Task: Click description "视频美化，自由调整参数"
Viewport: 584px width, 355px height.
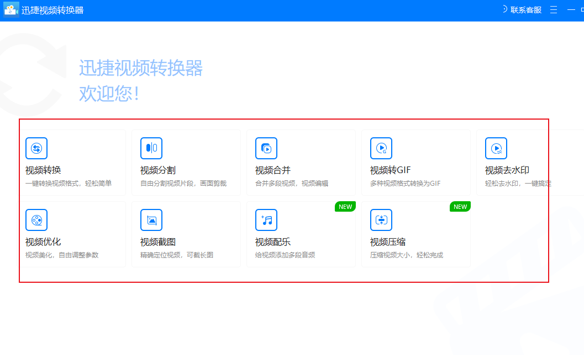Action: [62, 255]
